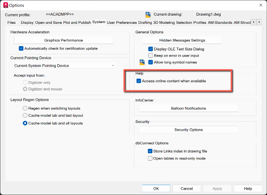The image size is (267, 195).
Task: Click the drawing icon next to Allow long symbol names
Action: click(x=142, y=62)
